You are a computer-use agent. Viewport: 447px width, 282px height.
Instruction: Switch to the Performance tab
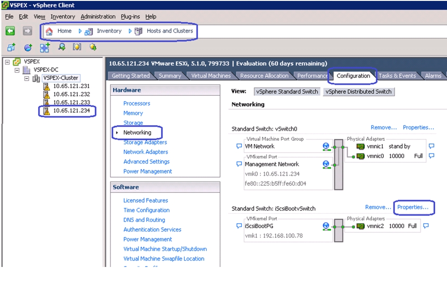(x=312, y=76)
